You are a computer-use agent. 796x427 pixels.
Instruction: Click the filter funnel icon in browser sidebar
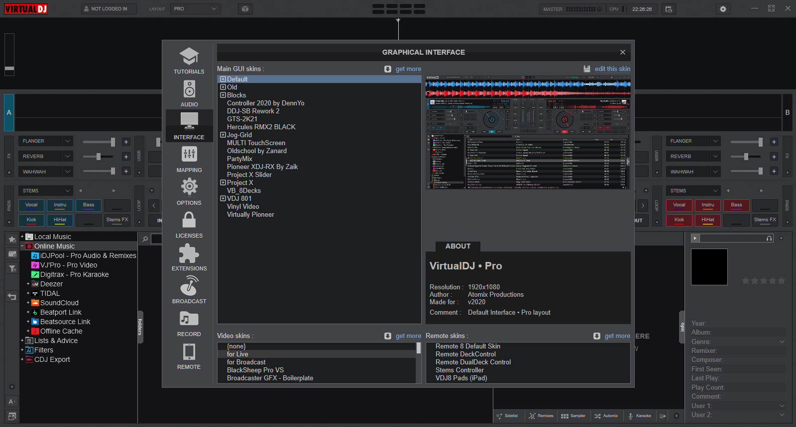[12, 268]
